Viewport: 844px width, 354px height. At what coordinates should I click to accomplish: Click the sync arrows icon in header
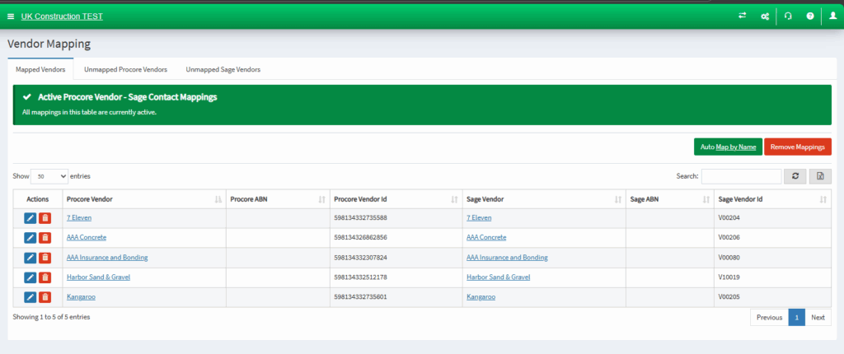coord(743,16)
